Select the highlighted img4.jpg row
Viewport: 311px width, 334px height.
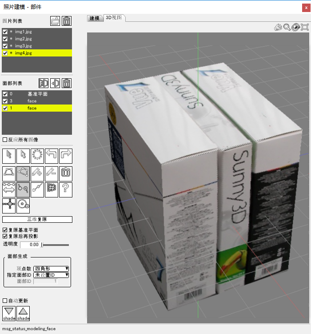(37, 53)
